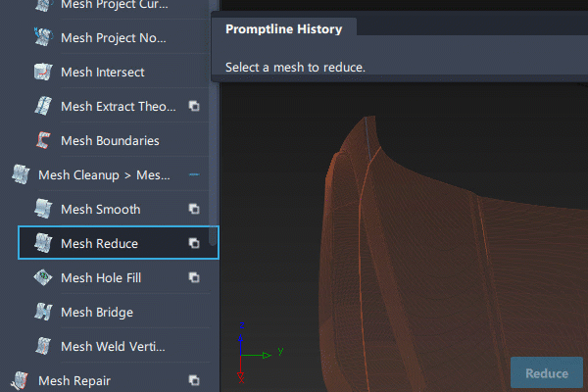Click the Mesh Bridge label
The width and height of the screenshot is (588, 392).
(x=97, y=312)
